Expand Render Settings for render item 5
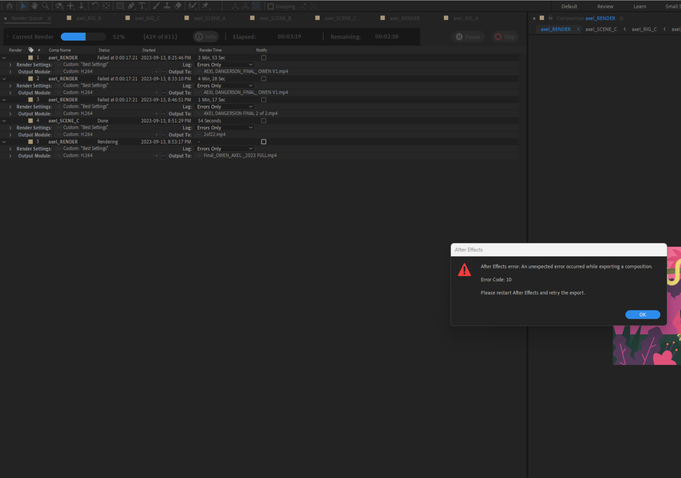Image resolution: width=681 pixels, height=478 pixels. (x=10, y=148)
